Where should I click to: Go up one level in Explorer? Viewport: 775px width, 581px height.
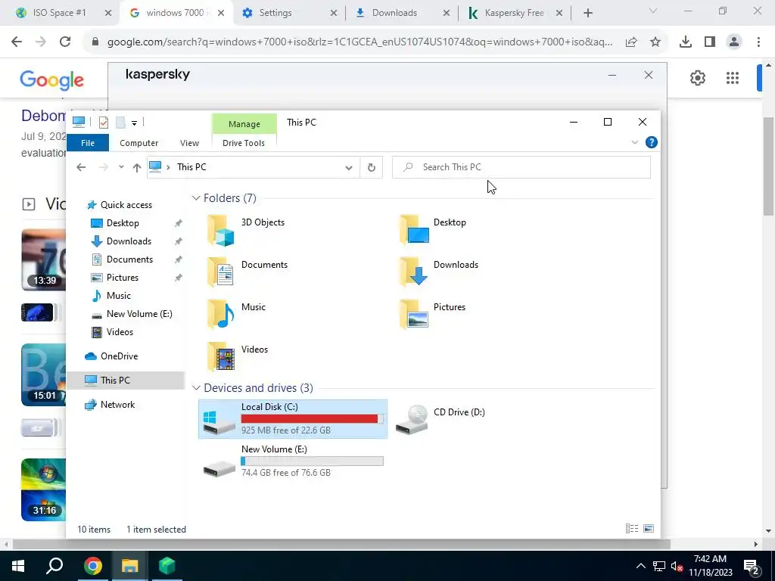click(x=137, y=167)
